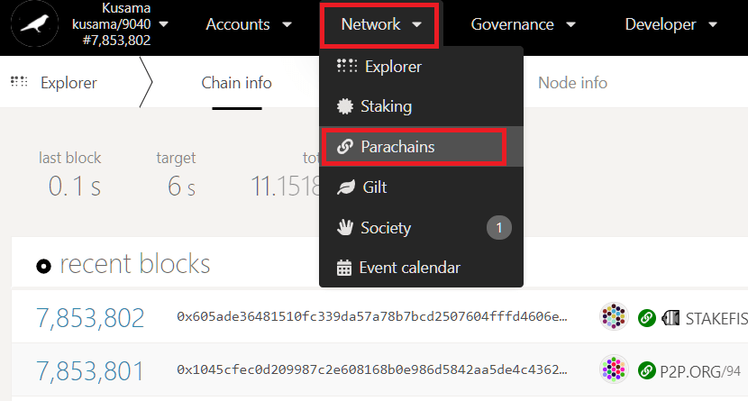
Task: Click the P2P.ORG validator identicon
Action: pos(614,369)
